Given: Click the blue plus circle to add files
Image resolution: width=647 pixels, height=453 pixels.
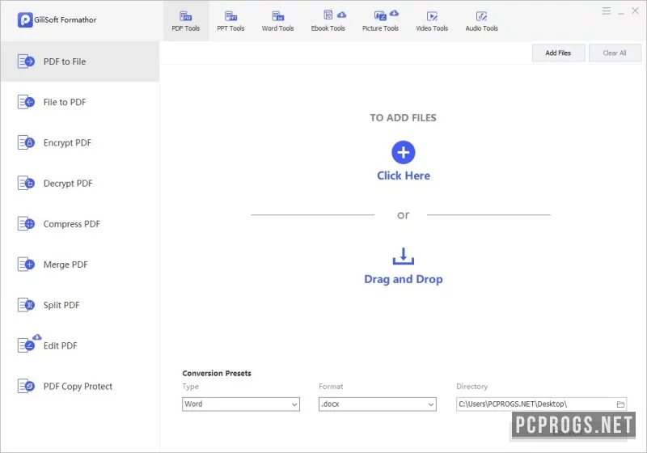Looking at the screenshot, I should point(403,152).
